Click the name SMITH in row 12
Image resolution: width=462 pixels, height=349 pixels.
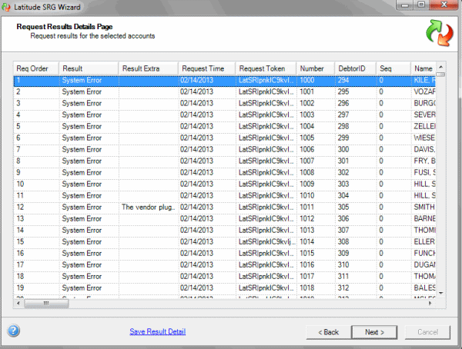tap(424, 207)
